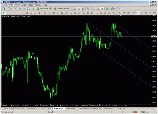This screenshot has width=158, height=114.
Task: Select the cycle lines tool
Action: pyautogui.click(x=45, y=13)
